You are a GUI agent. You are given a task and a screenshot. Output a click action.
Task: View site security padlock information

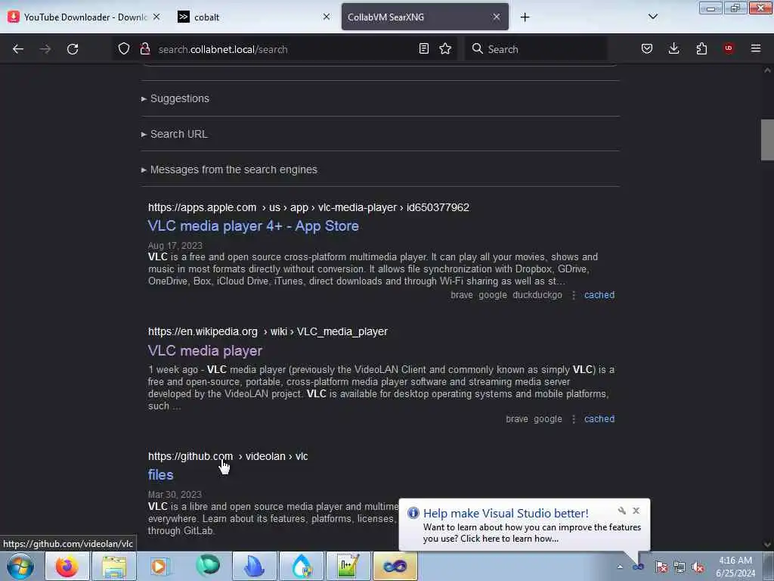[145, 48]
